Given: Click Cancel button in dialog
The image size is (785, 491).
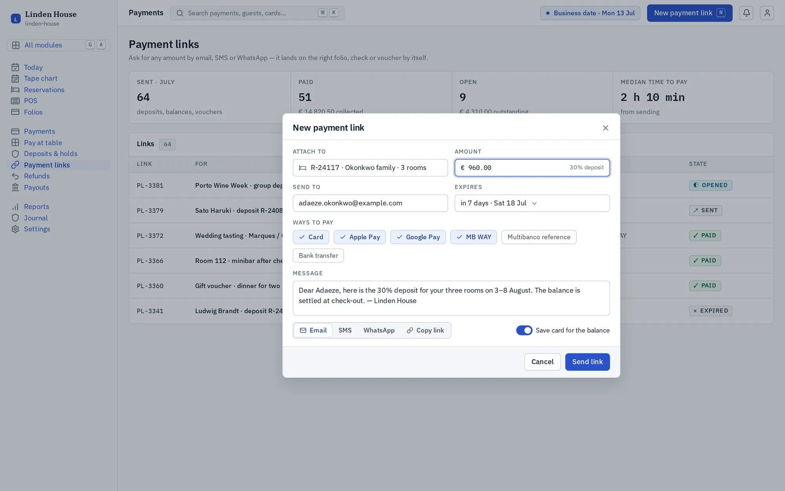Looking at the screenshot, I should pos(542,362).
